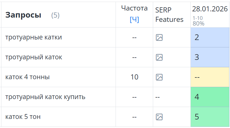The width and height of the screenshot is (230, 128).
Task: Click image icon for каток 5 тон row
Action: click(x=159, y=117)
